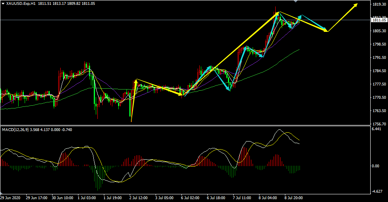388x202 pixels.
Task: Click the 6.441 MACD scale label
Action: pyautogui.click(x=376, y=129)
